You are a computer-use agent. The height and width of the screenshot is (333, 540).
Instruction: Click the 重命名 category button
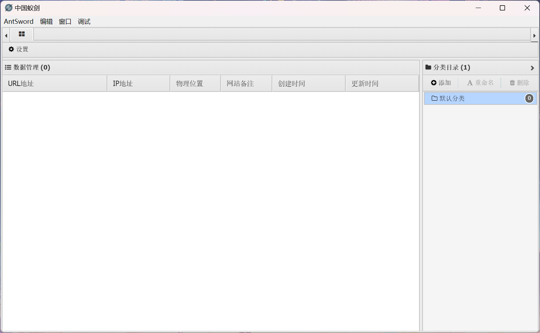pyautogui.click(x=481, y=83)
